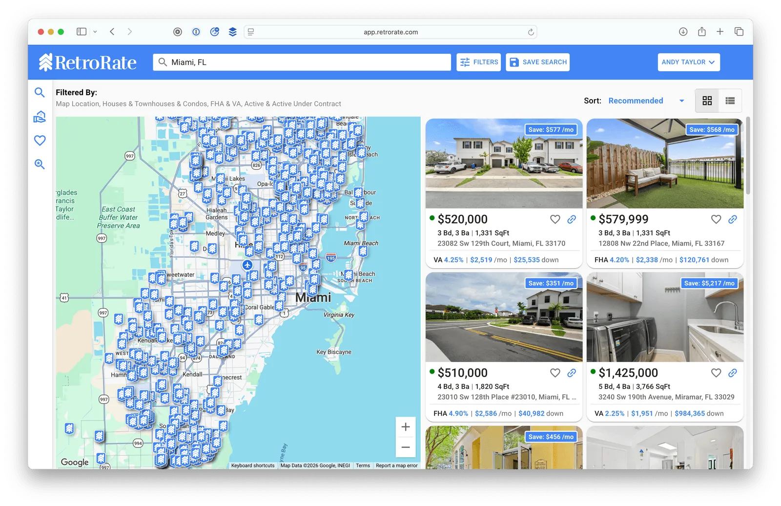
Task: Click the Save: $5,217 /mo badge
Action: coord(709,283)
